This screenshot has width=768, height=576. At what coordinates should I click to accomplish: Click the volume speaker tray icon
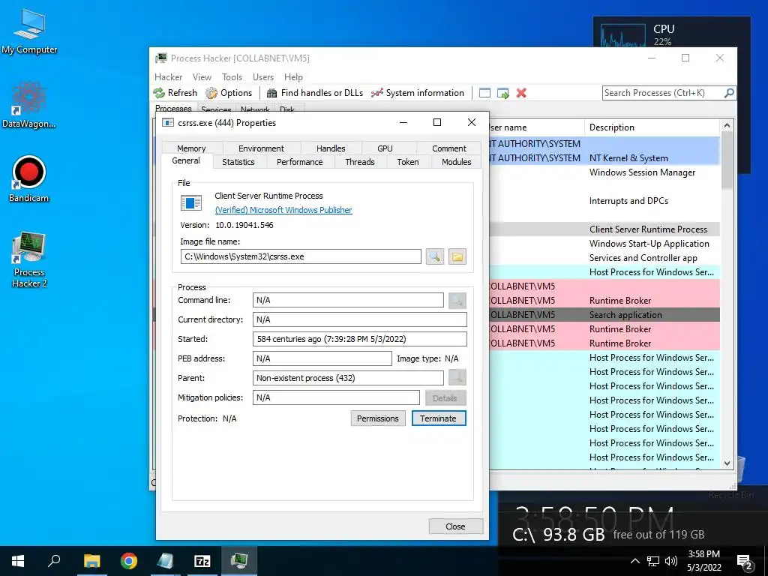tap(671, 561)
